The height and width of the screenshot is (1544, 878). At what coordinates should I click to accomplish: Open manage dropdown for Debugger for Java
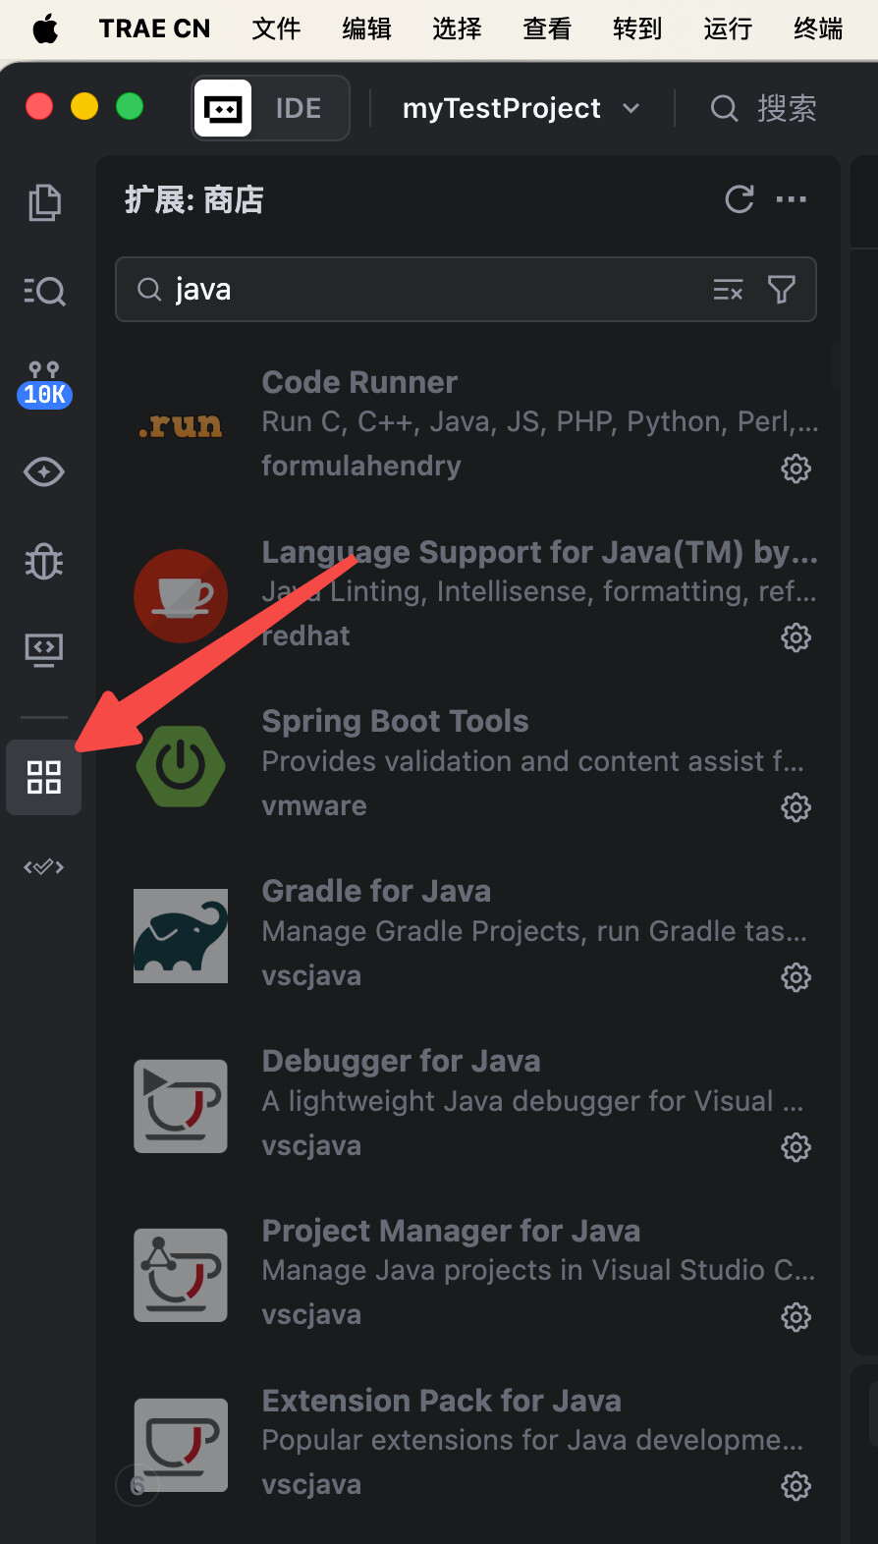[x=796, y=1147]
